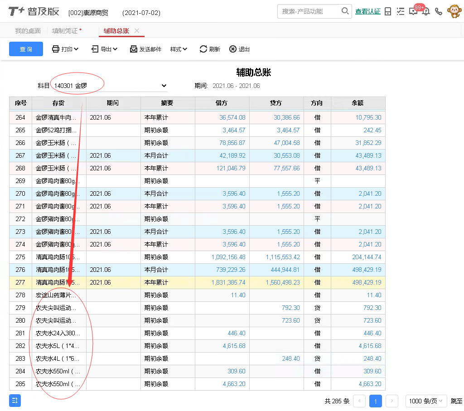Open the notification bell

coord(426,12)
